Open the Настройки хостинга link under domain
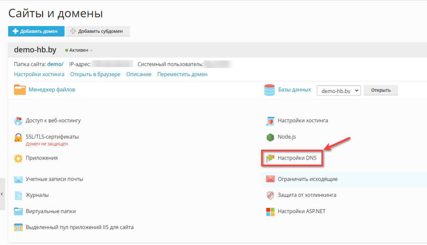Screen dimensions: 427x245 pyautogui.click(x=39, y=74)
